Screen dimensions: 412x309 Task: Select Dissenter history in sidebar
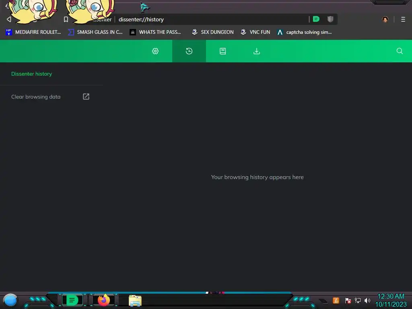pyautogui.click(x=31, y=74)
